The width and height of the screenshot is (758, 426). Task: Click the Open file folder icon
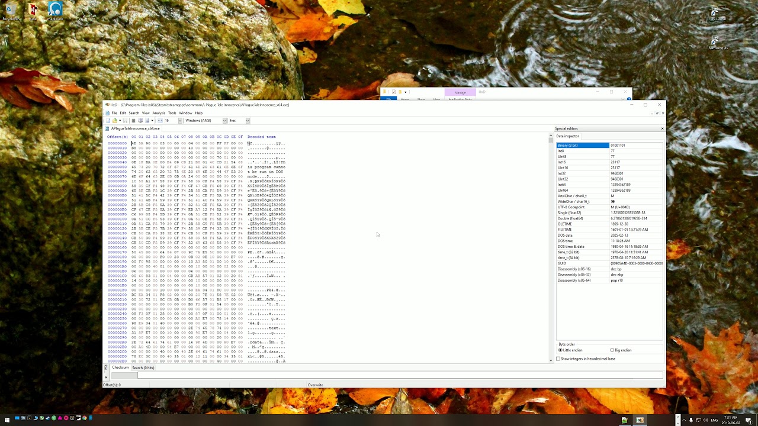click(115, 121)
